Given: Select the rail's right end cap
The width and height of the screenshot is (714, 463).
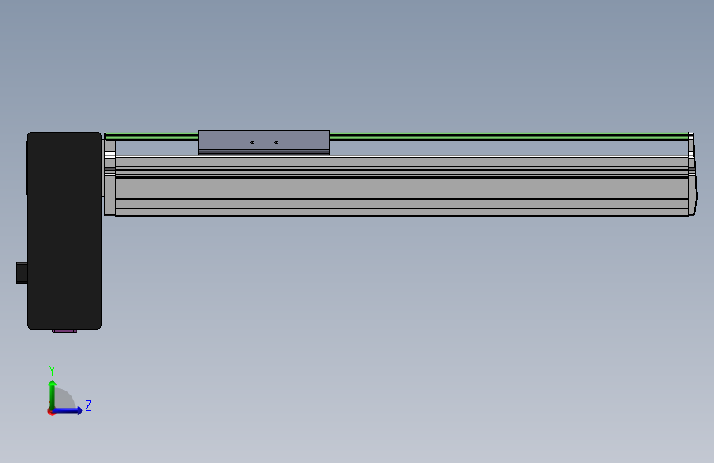Looking at the screenshot, I should click(693, 174).
